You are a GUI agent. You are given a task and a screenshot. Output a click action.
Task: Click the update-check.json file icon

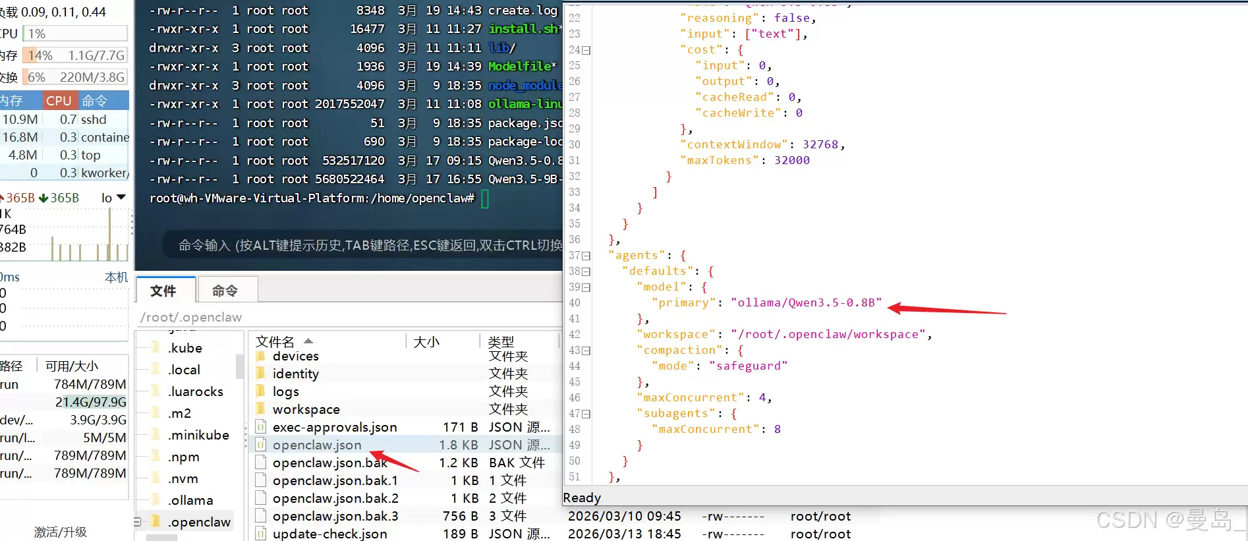(x=261, y=534)
